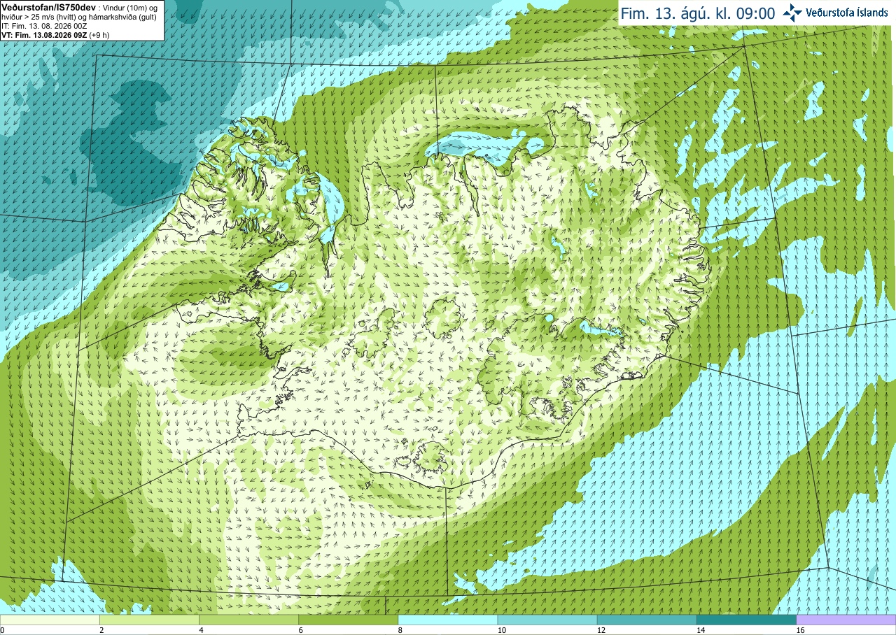Pick the medium green 4–6 m/s legend swatch
The height and width of the screenshot is (635, 896).
pyautogui.click(x=248, y=620)
